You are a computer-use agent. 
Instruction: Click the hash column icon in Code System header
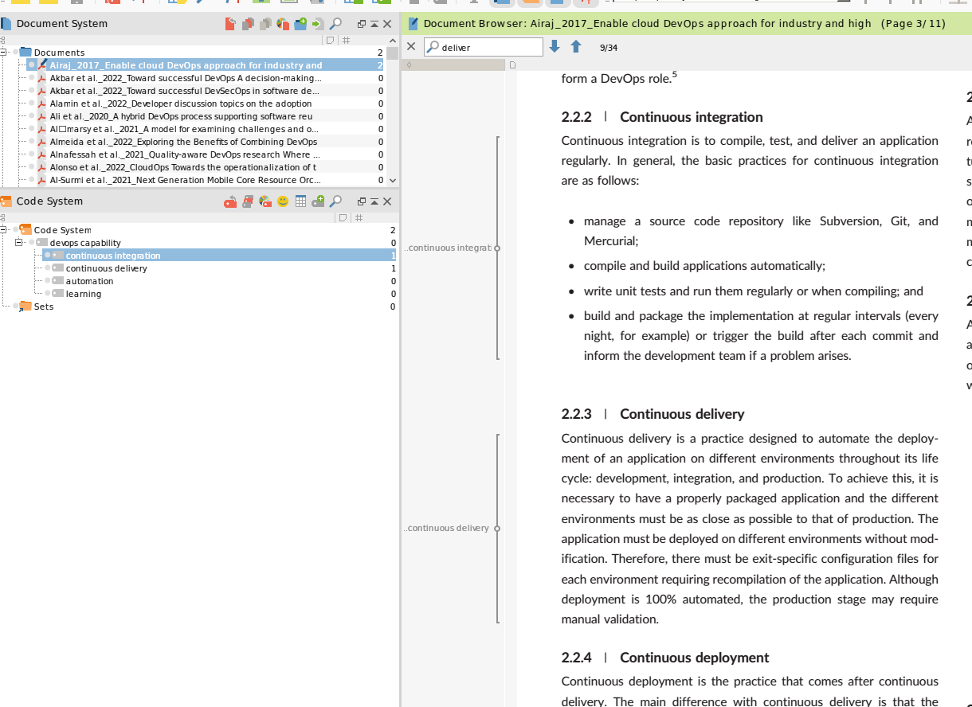[359, 217]
